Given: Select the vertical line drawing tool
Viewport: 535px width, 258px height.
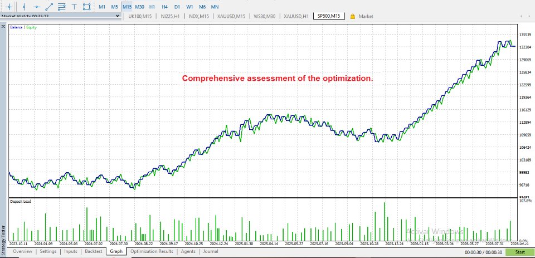Looking at the screenshot, I should pos(24,7).
